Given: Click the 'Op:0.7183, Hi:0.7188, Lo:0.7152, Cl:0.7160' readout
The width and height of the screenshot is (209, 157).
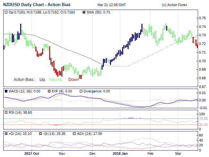Looking at the screenshot, I should [42, 13].
